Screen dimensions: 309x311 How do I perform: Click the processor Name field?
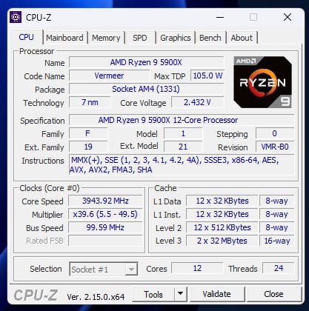click(x=146, y=62)
